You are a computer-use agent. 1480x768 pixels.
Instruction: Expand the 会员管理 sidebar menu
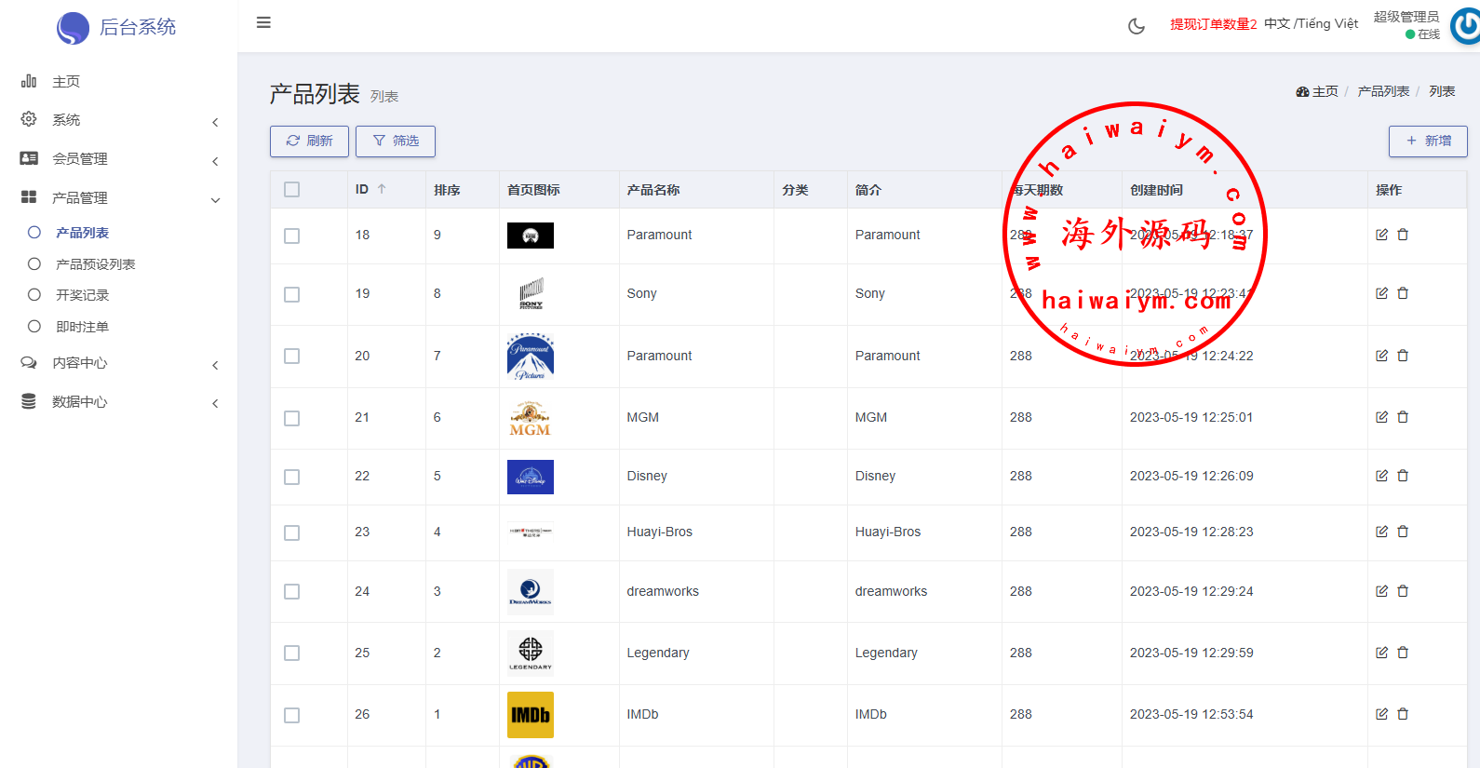coord(119,159)
